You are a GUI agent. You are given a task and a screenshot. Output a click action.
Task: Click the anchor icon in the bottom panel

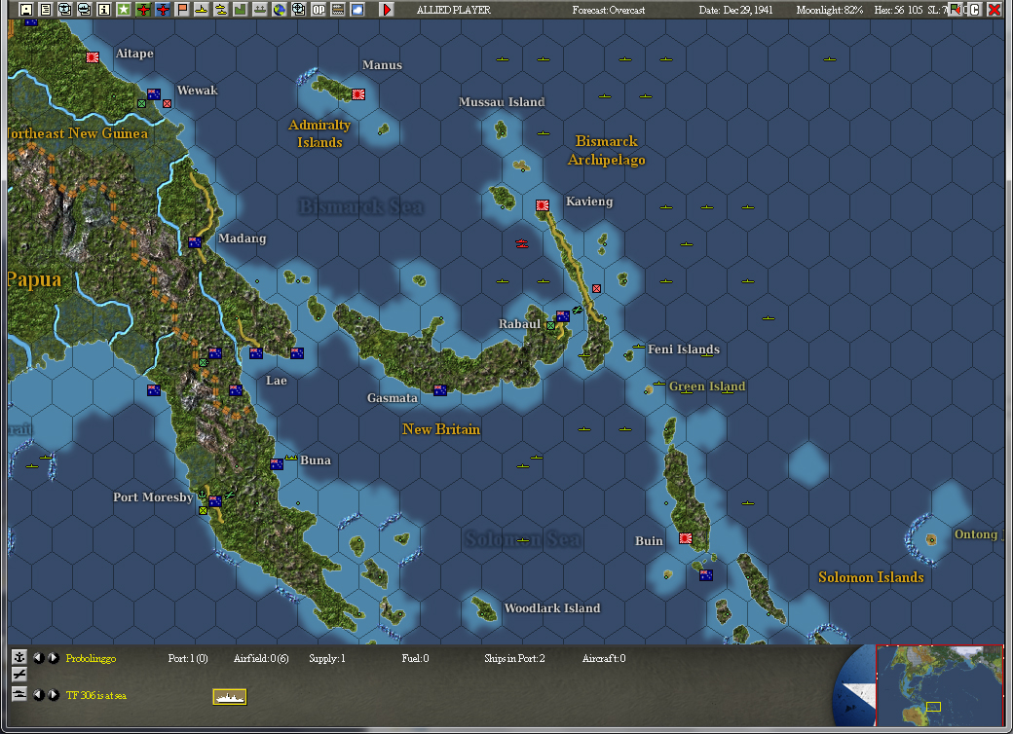pyautogui.click(x=19, y=658)
